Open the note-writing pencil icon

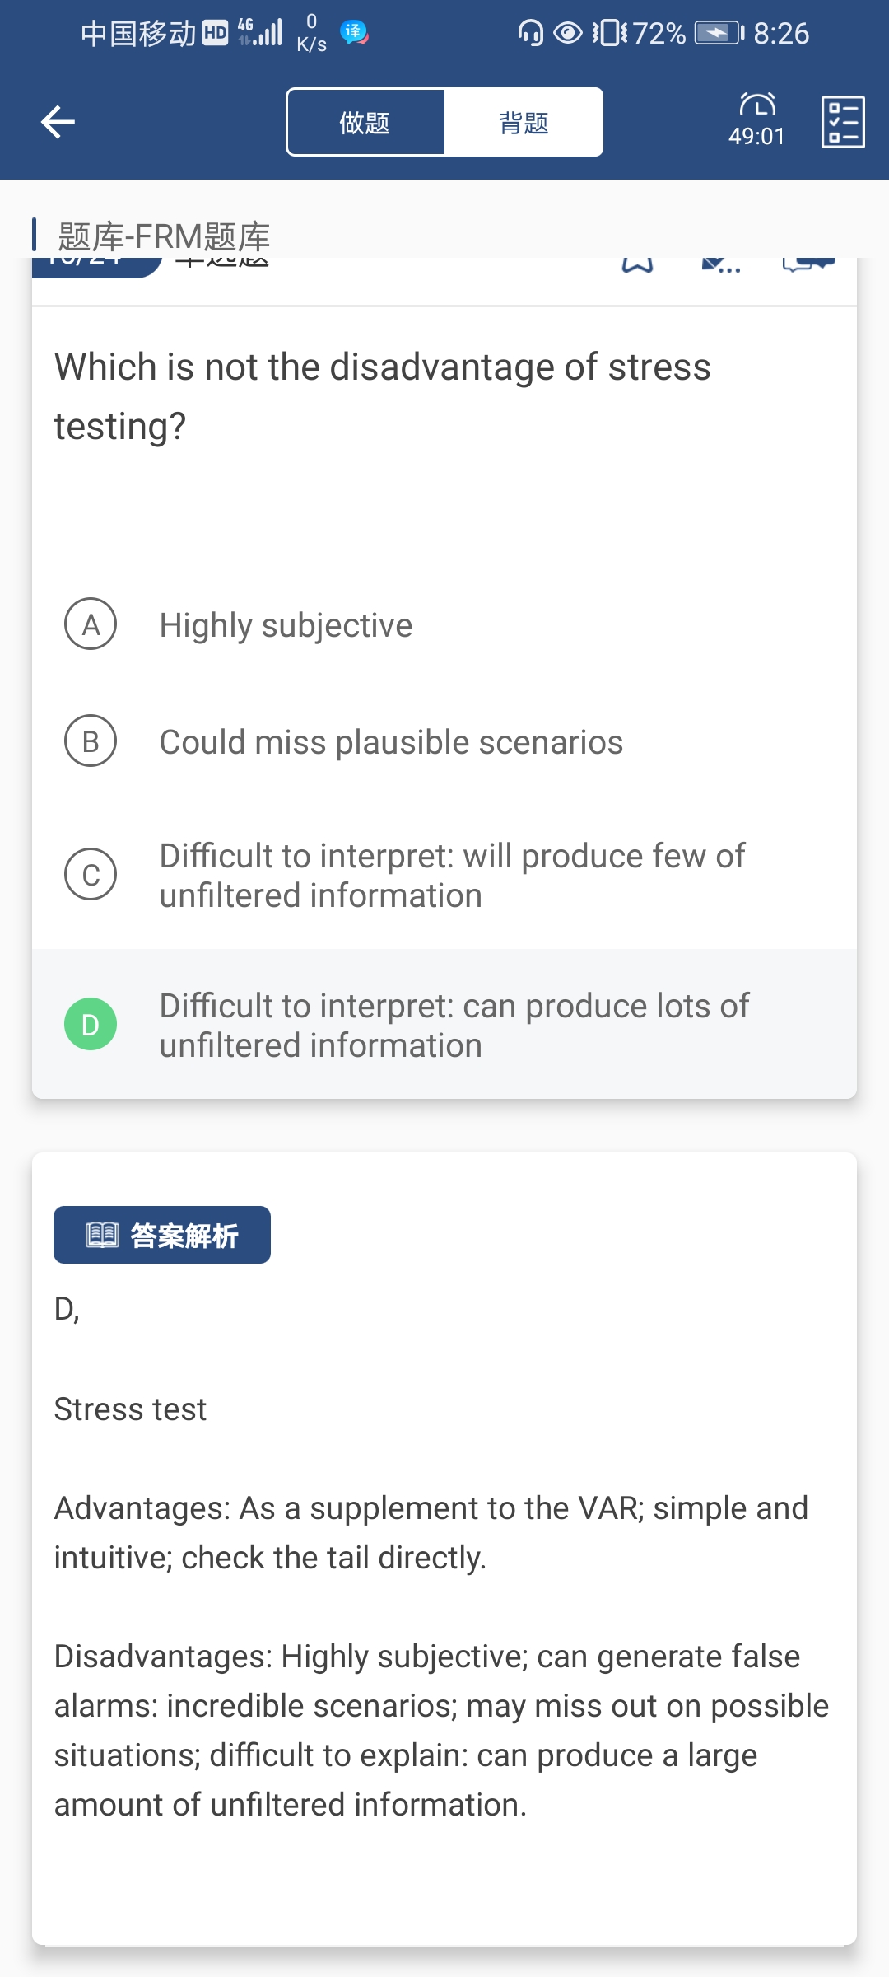[719, 265]
